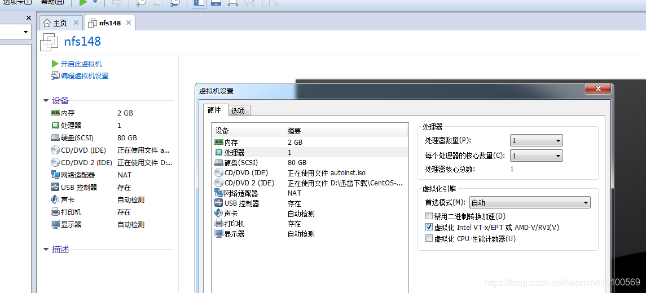The height and width of the screenshot is (293, 646).
Task: Select the 处理器 row icon in the settings dialog
Action: pyautogui.click(x=219, y=152)
